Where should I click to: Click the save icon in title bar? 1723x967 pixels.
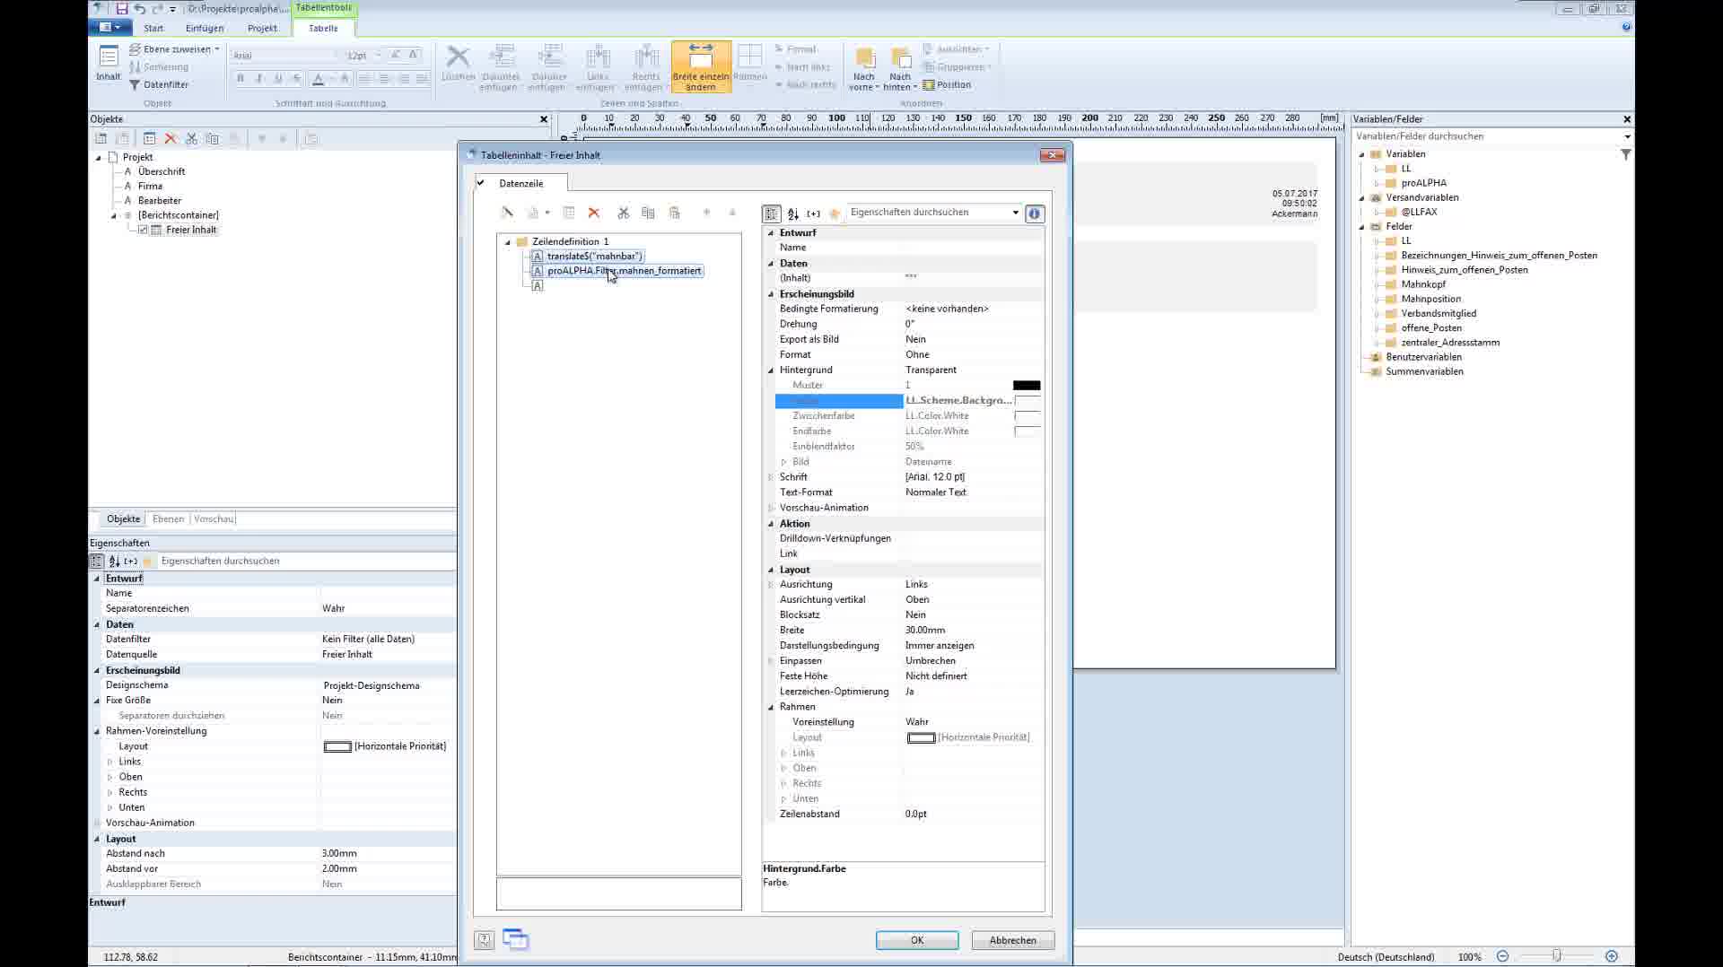pyautogui.click(x=122, y=9)
